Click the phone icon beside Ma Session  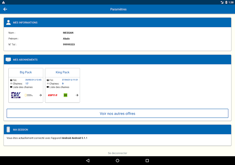click(x=8, y=129)
